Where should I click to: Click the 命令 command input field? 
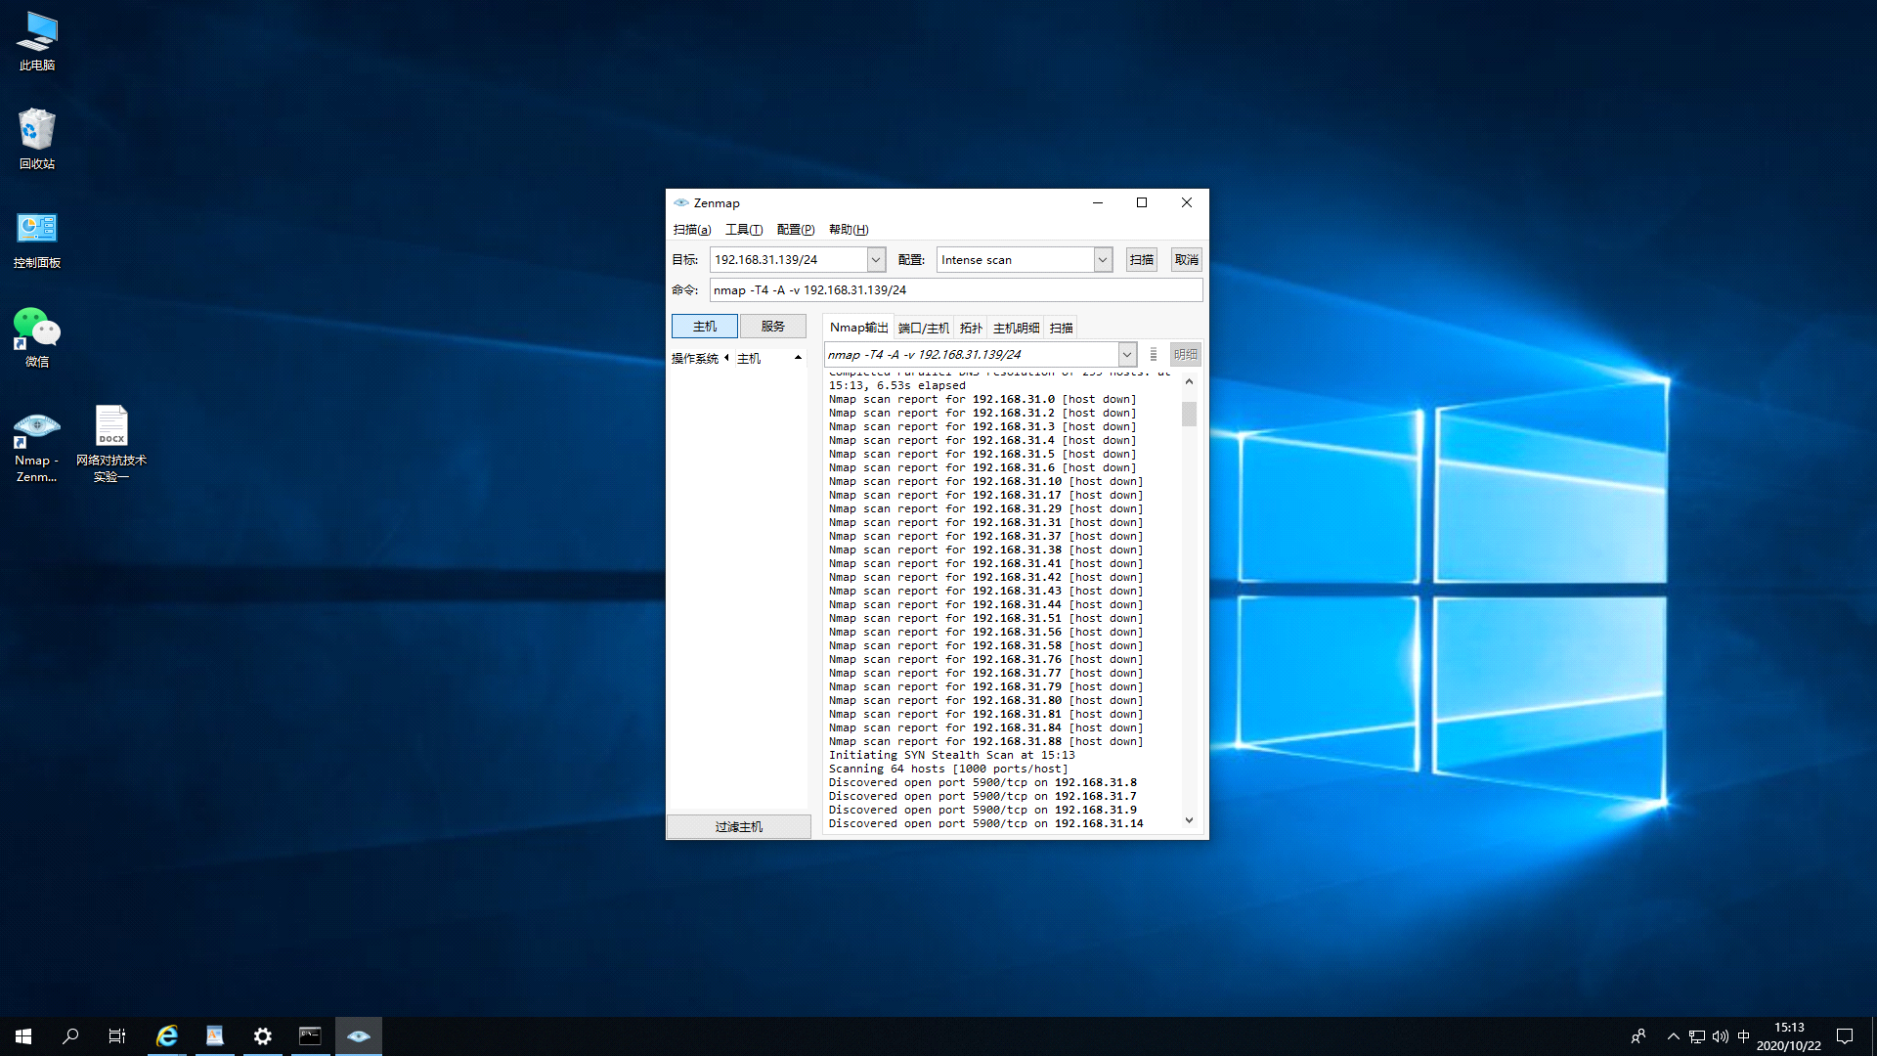pos(955,290)
